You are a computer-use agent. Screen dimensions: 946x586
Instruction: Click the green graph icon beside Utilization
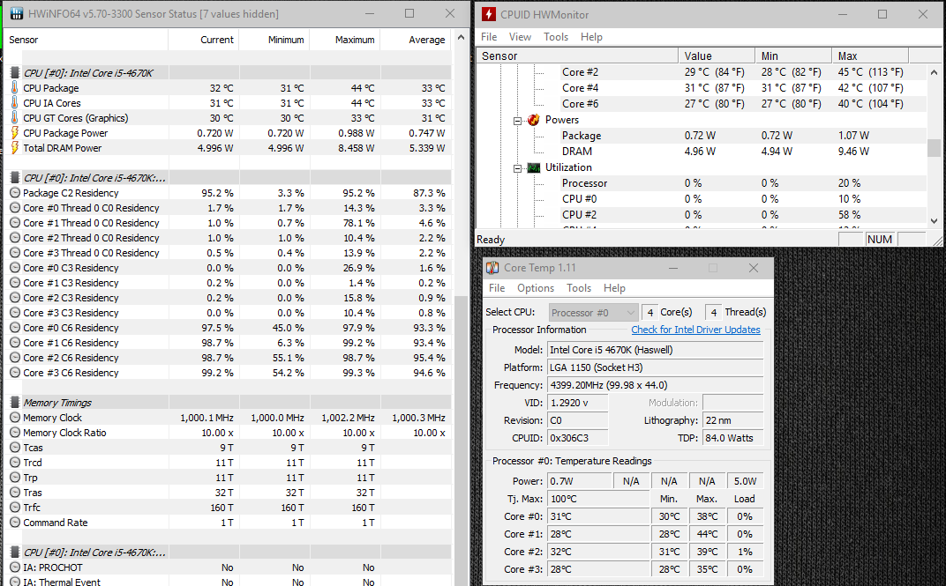click(533, 167)
